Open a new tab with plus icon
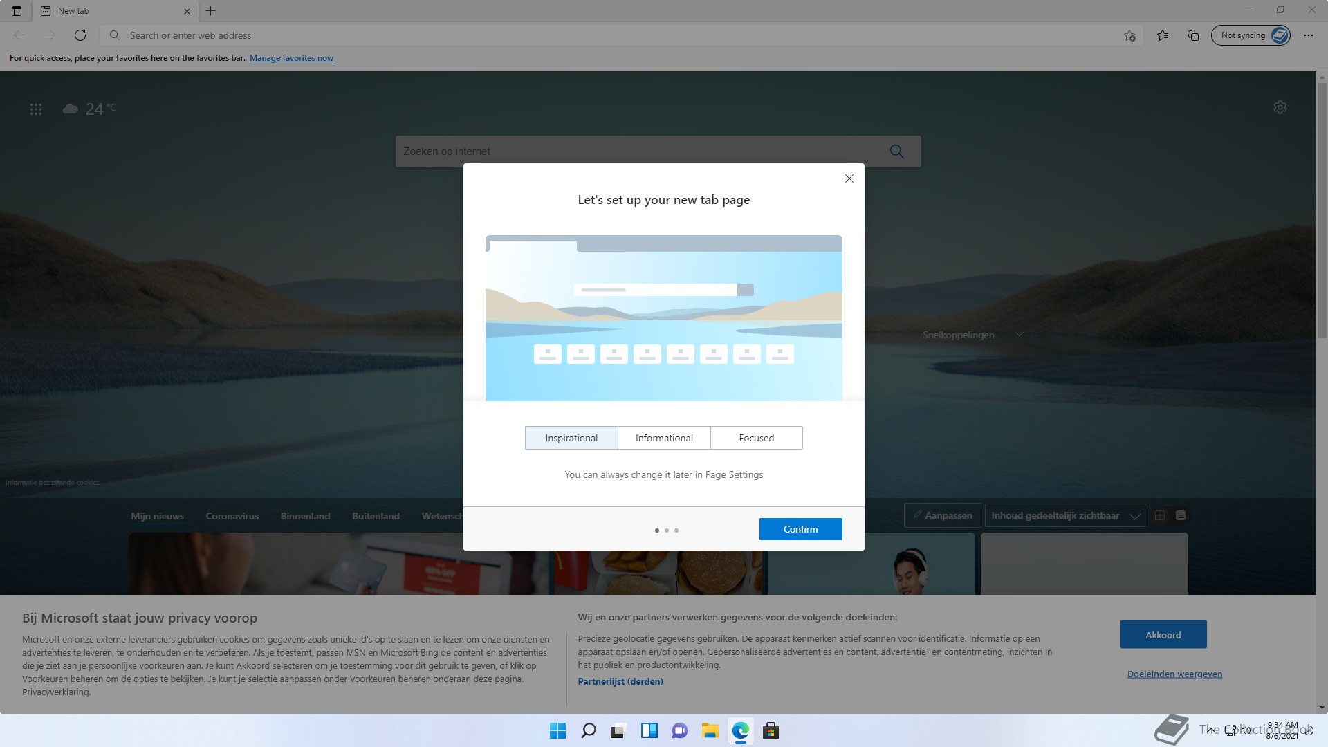Image resolution: width=1328 pixels, height=747 pixels. (211, 11)
